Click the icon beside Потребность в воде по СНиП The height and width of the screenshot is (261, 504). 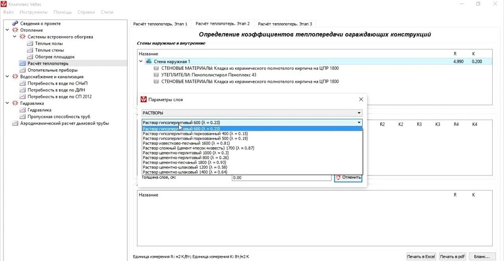click(23, 84)
